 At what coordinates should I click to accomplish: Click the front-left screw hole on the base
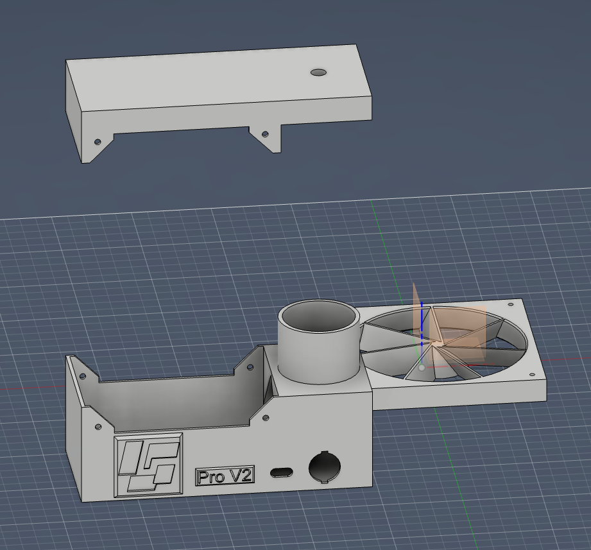(x=98, y=427)
